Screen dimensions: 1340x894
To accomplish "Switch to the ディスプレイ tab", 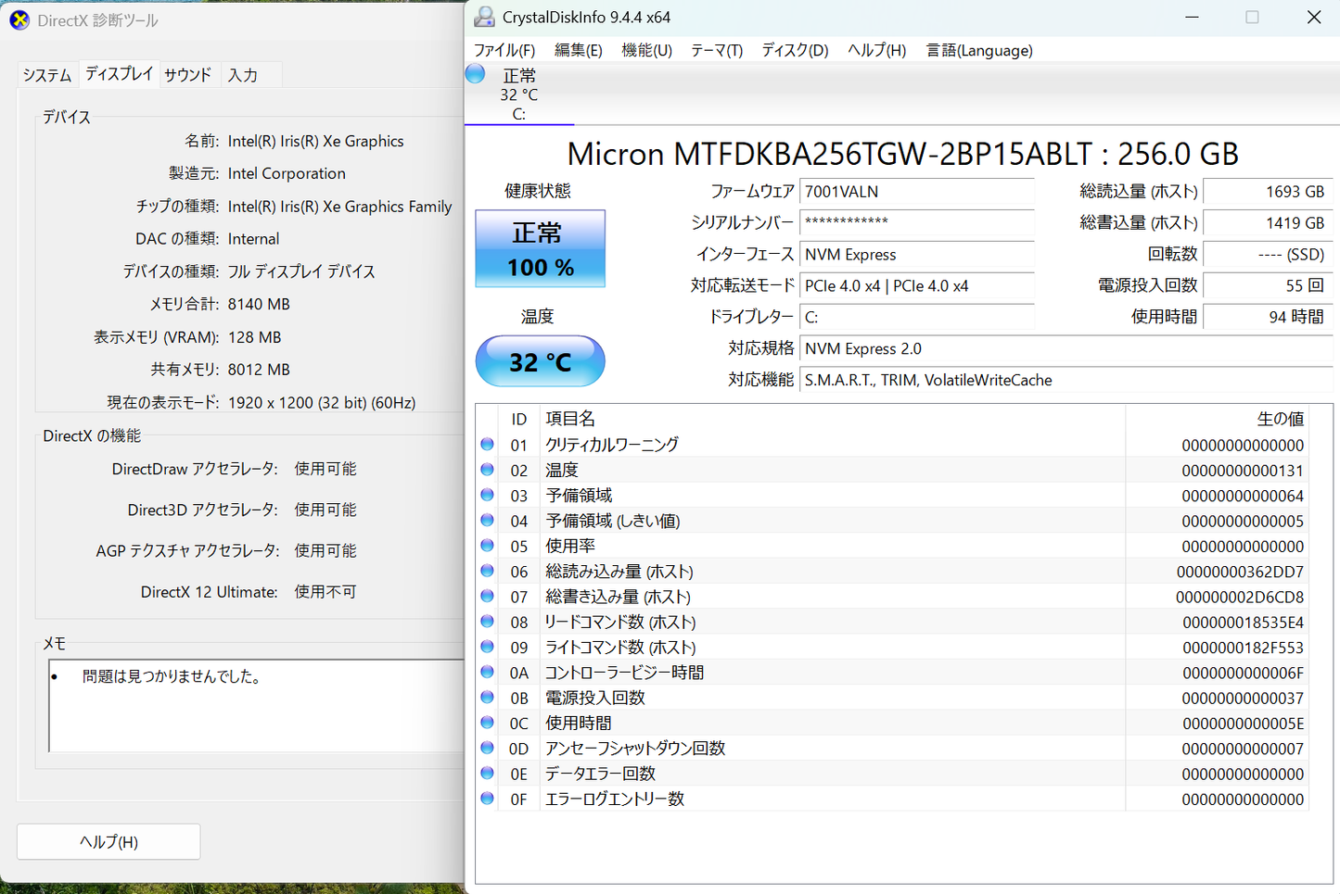I will click(x=119, y=73).
